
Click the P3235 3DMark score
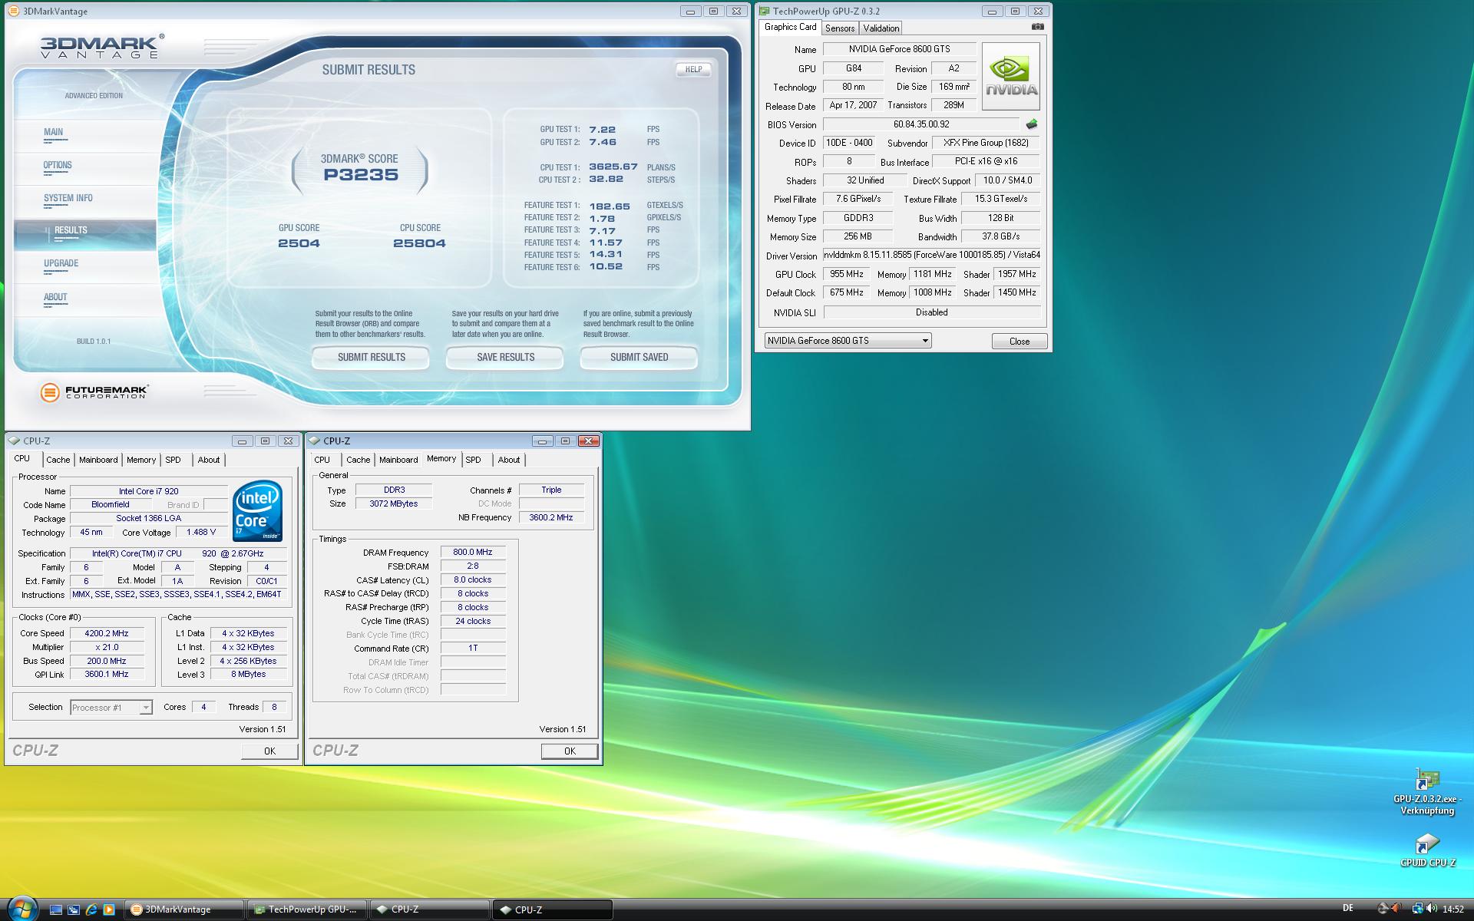click(361, 175)
